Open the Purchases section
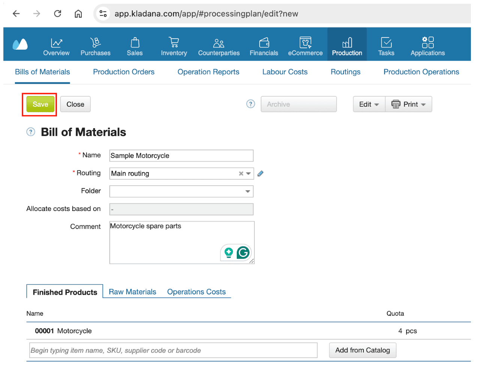This screenshot has height=371, width=484. (x=96, y=47)
